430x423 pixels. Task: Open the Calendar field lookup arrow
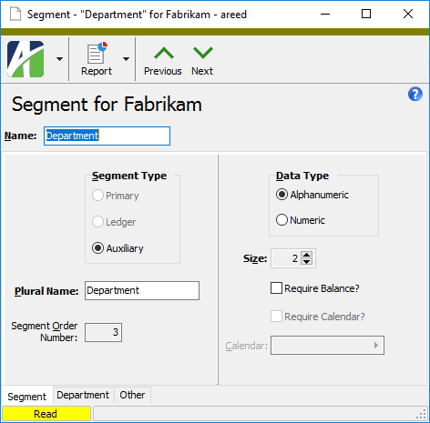[376, 345]
